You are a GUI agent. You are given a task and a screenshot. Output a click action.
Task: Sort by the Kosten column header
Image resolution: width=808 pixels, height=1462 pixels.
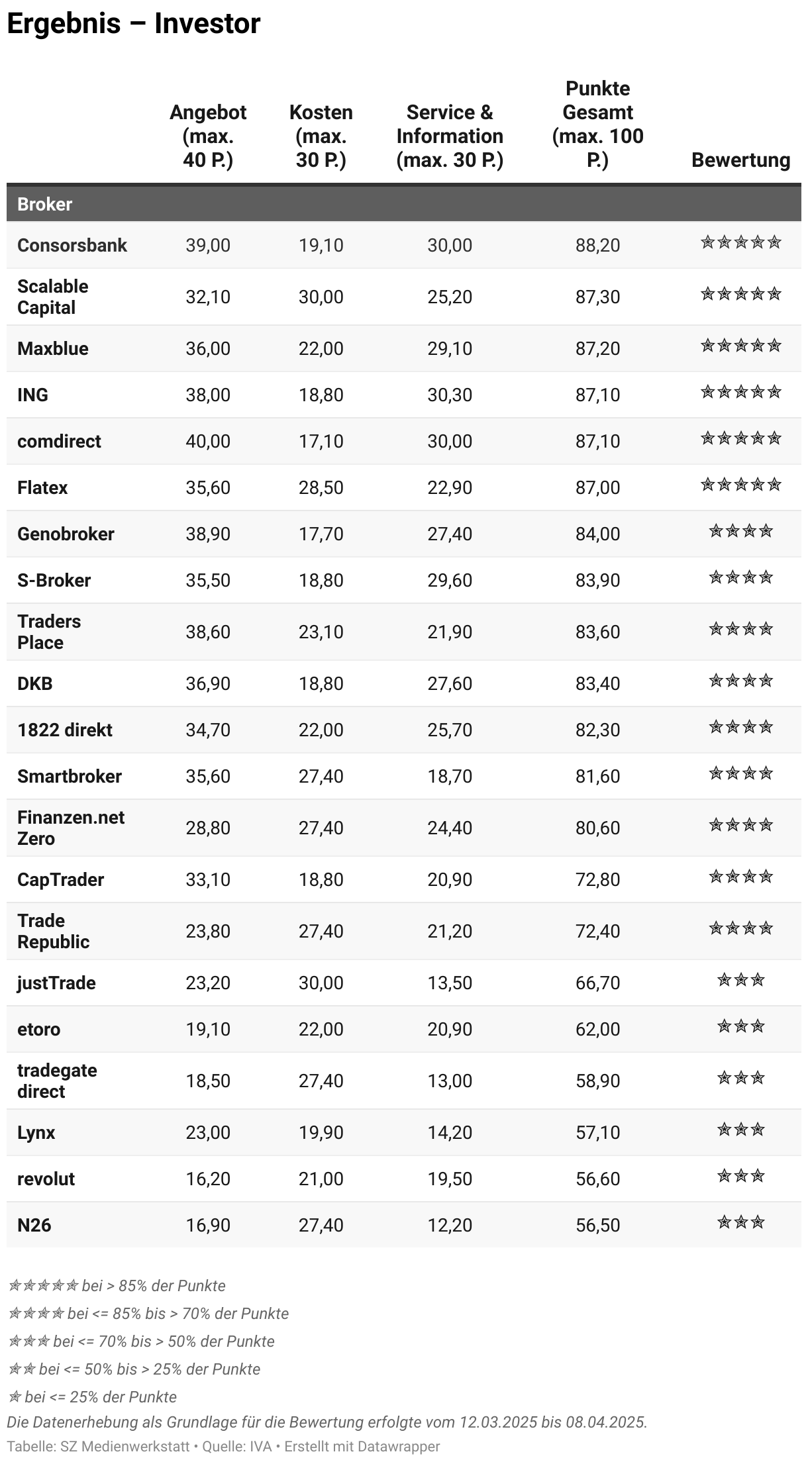pyautogui.click(x=321, y=136)
